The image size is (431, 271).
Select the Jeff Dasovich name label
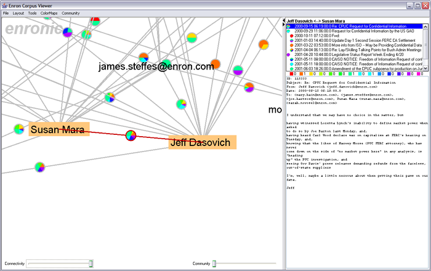[203, 142]
